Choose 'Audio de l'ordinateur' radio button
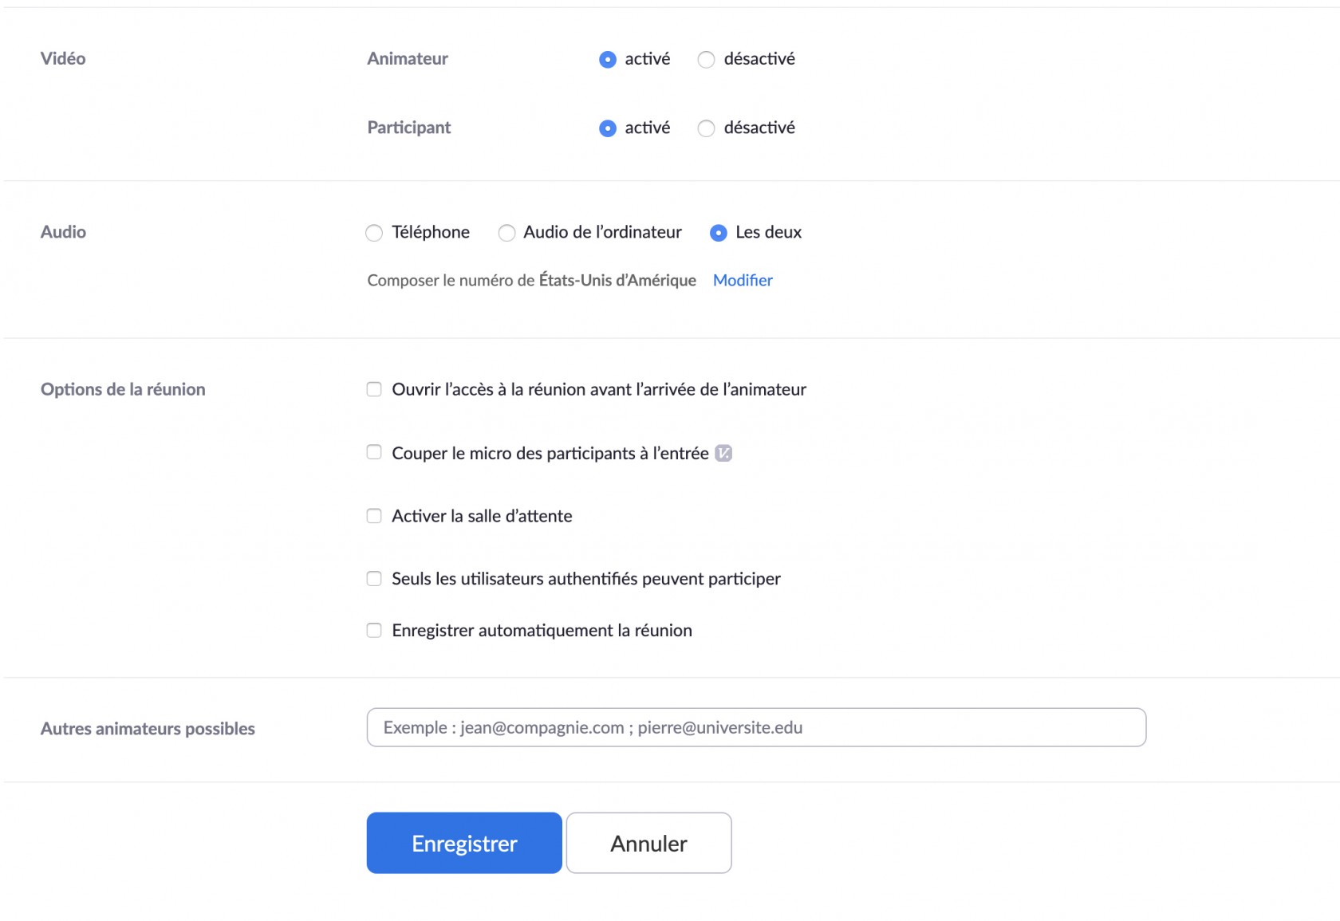The height and width of the screenshot is (921, 1340). [506, 233]
